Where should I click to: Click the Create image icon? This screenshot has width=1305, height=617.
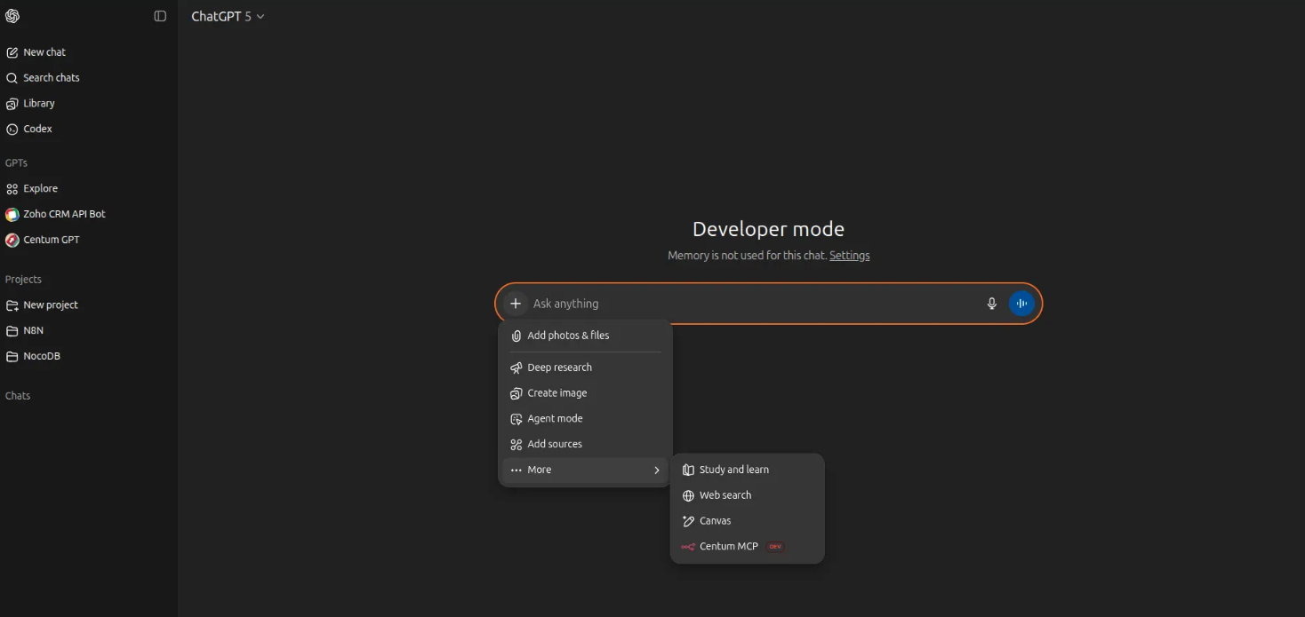(x=516, y=393)
